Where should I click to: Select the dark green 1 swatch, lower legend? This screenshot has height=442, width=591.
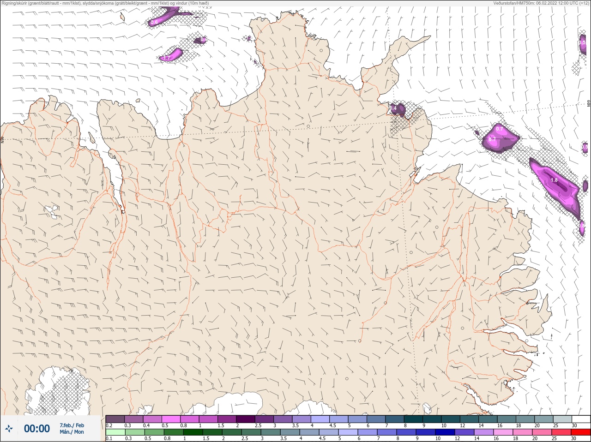[x=193, y=432]
